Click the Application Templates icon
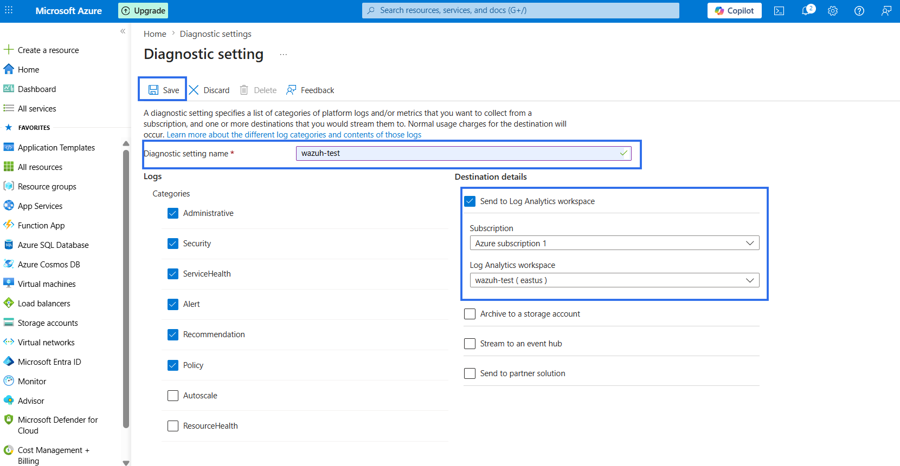The height and width of the screenshot is (466, 900). (x=9, y=147)
